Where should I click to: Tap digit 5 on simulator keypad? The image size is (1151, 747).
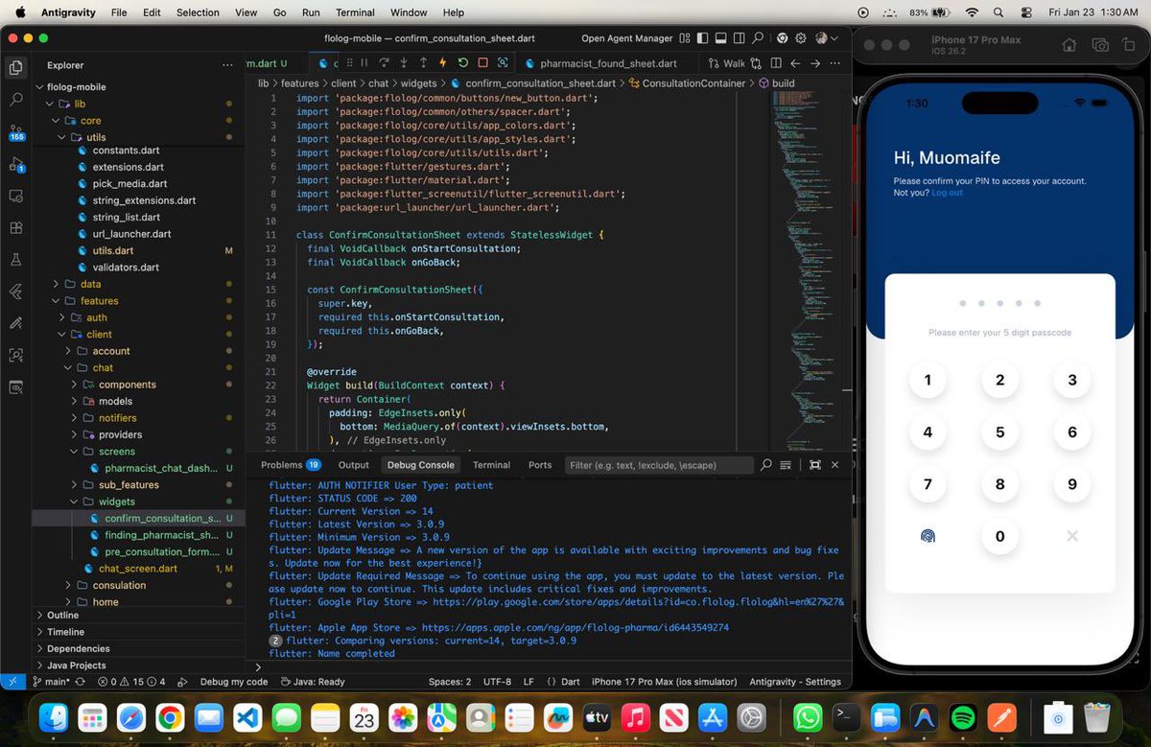click(999, 432)
